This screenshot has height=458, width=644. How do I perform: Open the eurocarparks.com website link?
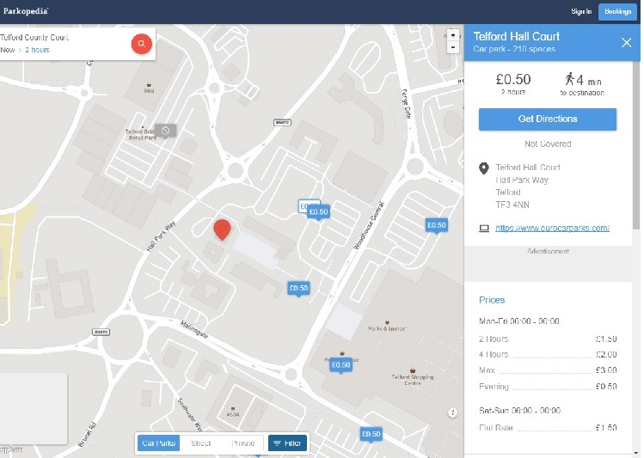point(552,228)
